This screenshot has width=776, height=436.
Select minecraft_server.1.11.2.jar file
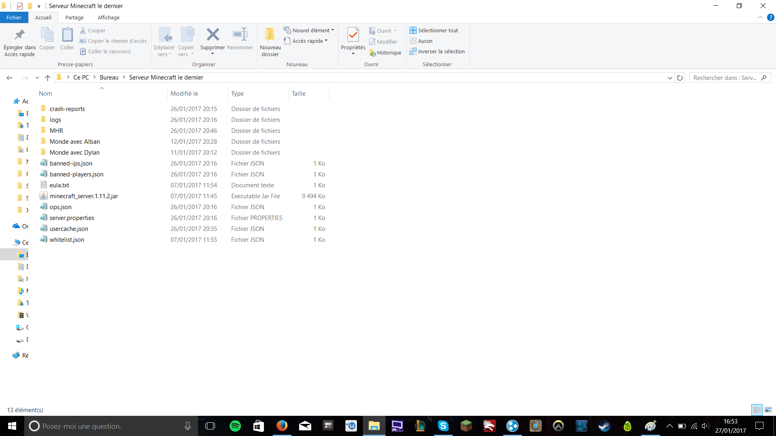tap(84, 196)
